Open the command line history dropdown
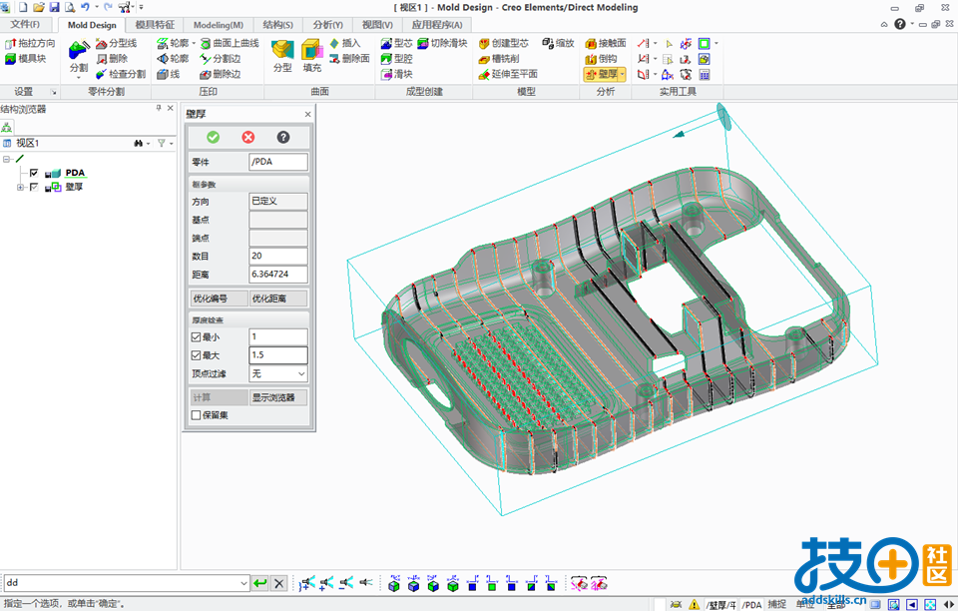Screen dimensions: 958x611 [243, 583]
